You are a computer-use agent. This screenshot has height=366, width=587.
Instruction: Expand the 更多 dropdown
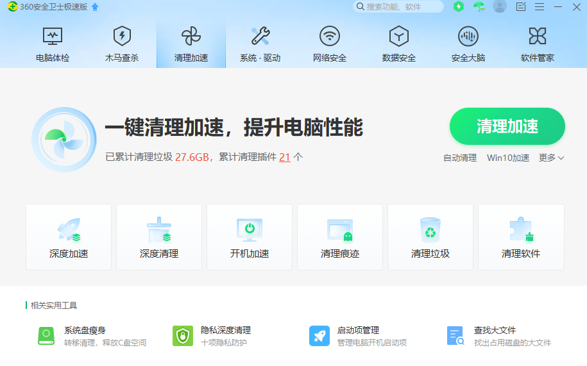click(x=551, y=158)
